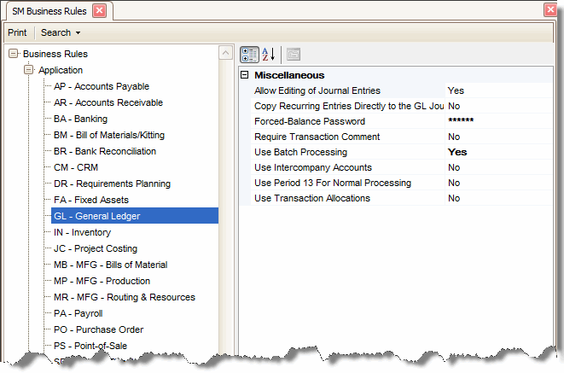
Task: Collapse the Business Rules root node
Action: pos(14,54)
